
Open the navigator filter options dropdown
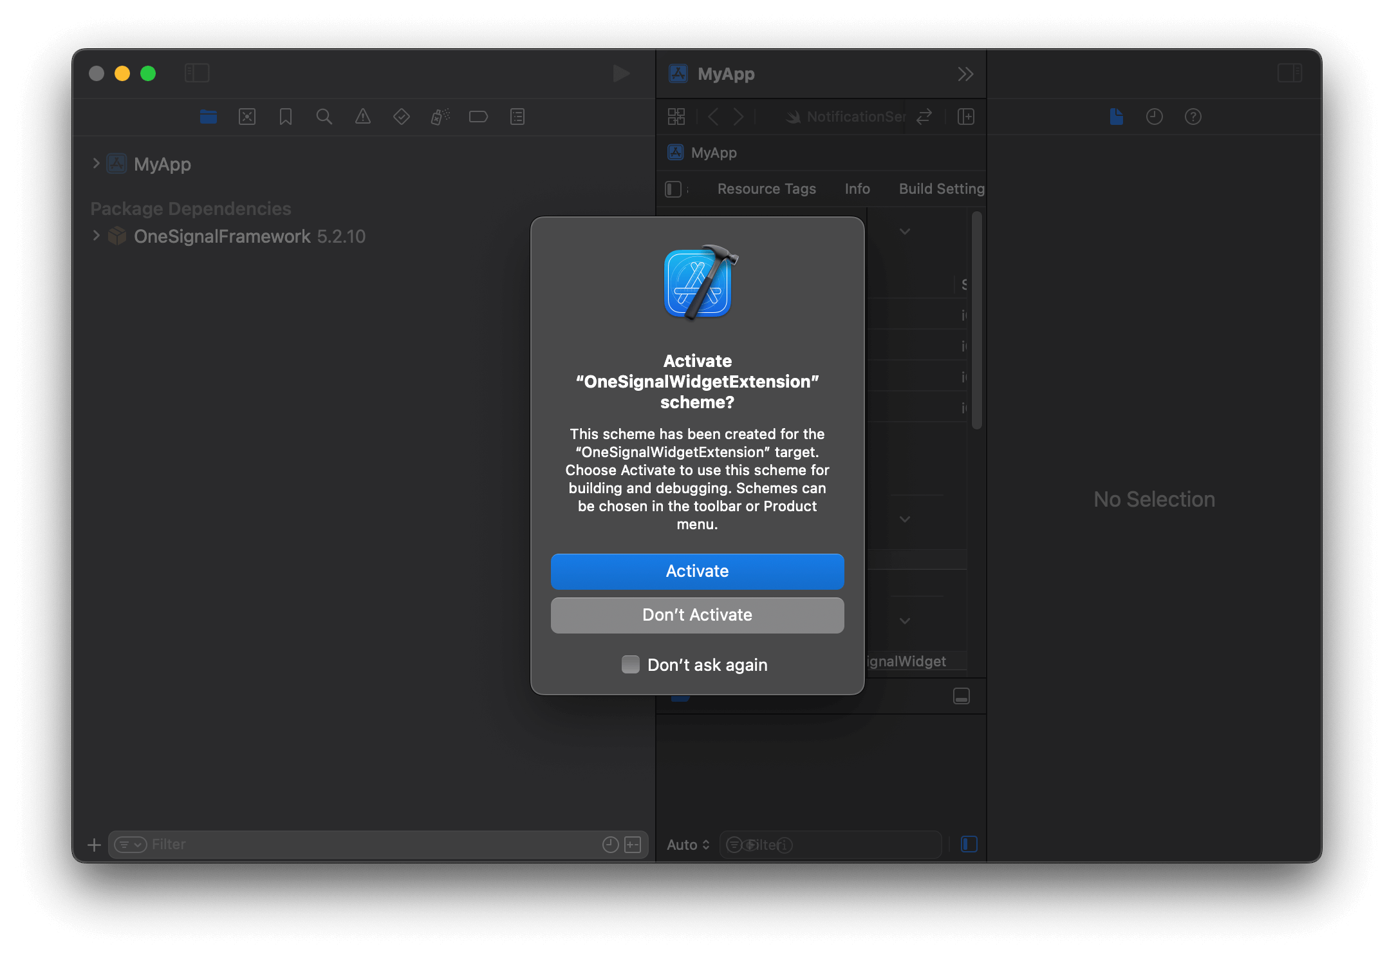pos(131,845)
